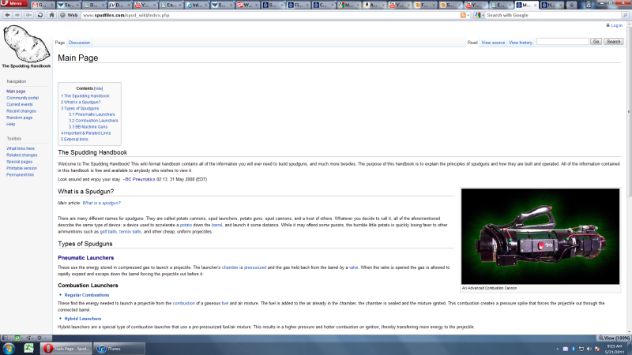Switch to the first YouTube tab labeled Y...
The image size is (632, 355).
point(146,6)
